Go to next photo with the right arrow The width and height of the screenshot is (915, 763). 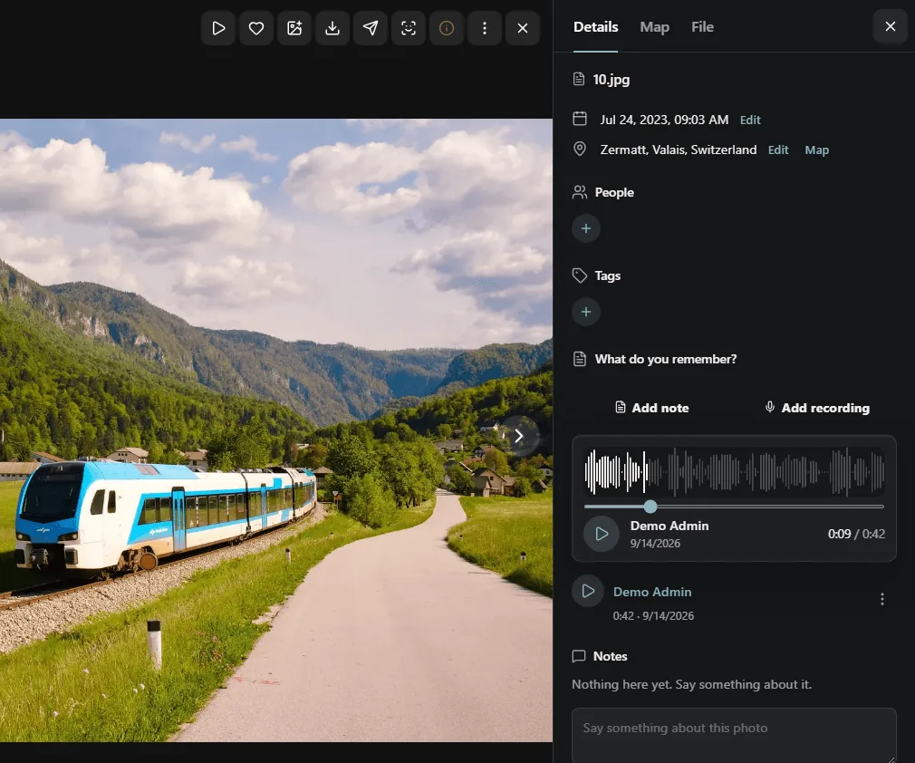(519, 436)
